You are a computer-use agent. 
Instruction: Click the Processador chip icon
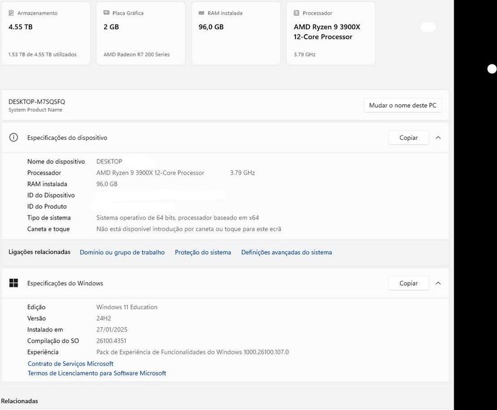[x=296, y=13]
